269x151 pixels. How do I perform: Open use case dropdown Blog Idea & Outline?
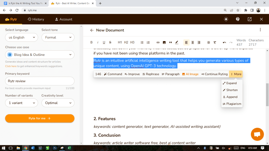(x=40, y=55)
